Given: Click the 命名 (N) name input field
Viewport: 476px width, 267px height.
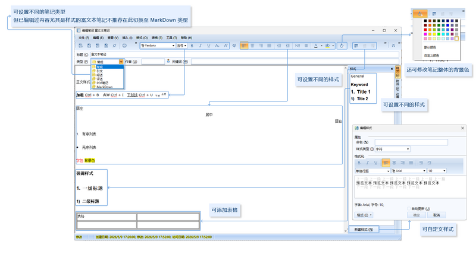Looking at the screenshot, I should 411,142.
